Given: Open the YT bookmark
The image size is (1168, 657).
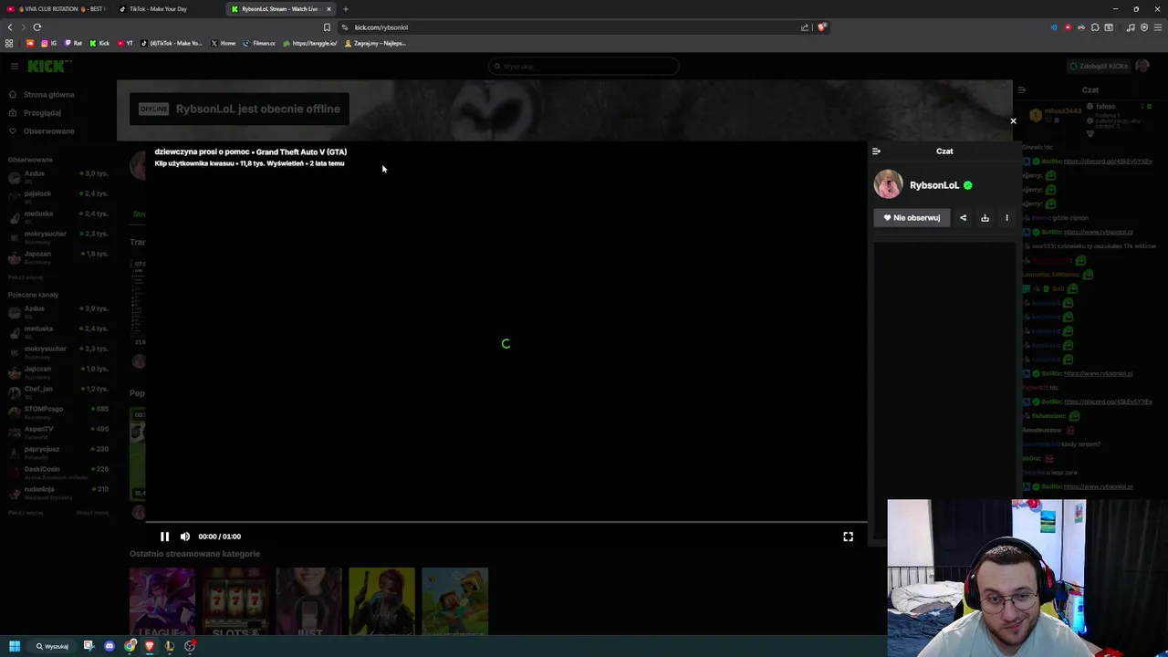Looking at the screenshot, I should pyautogui.click(x=125, y=43).
